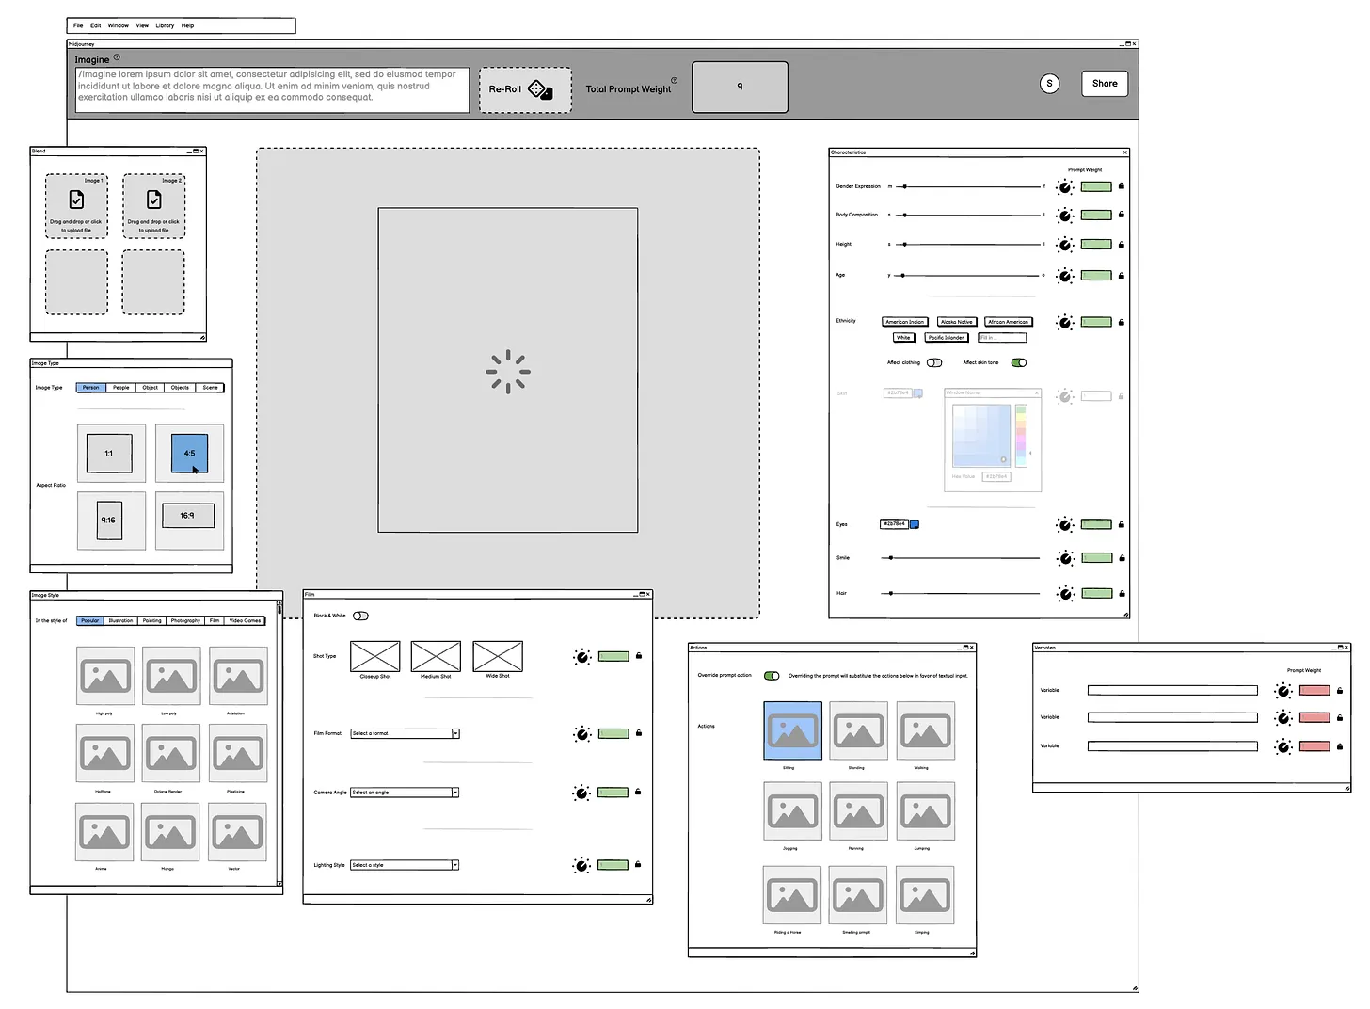Select the Wide Shot type image
1370x1009 pixels.
click(498, 656)
